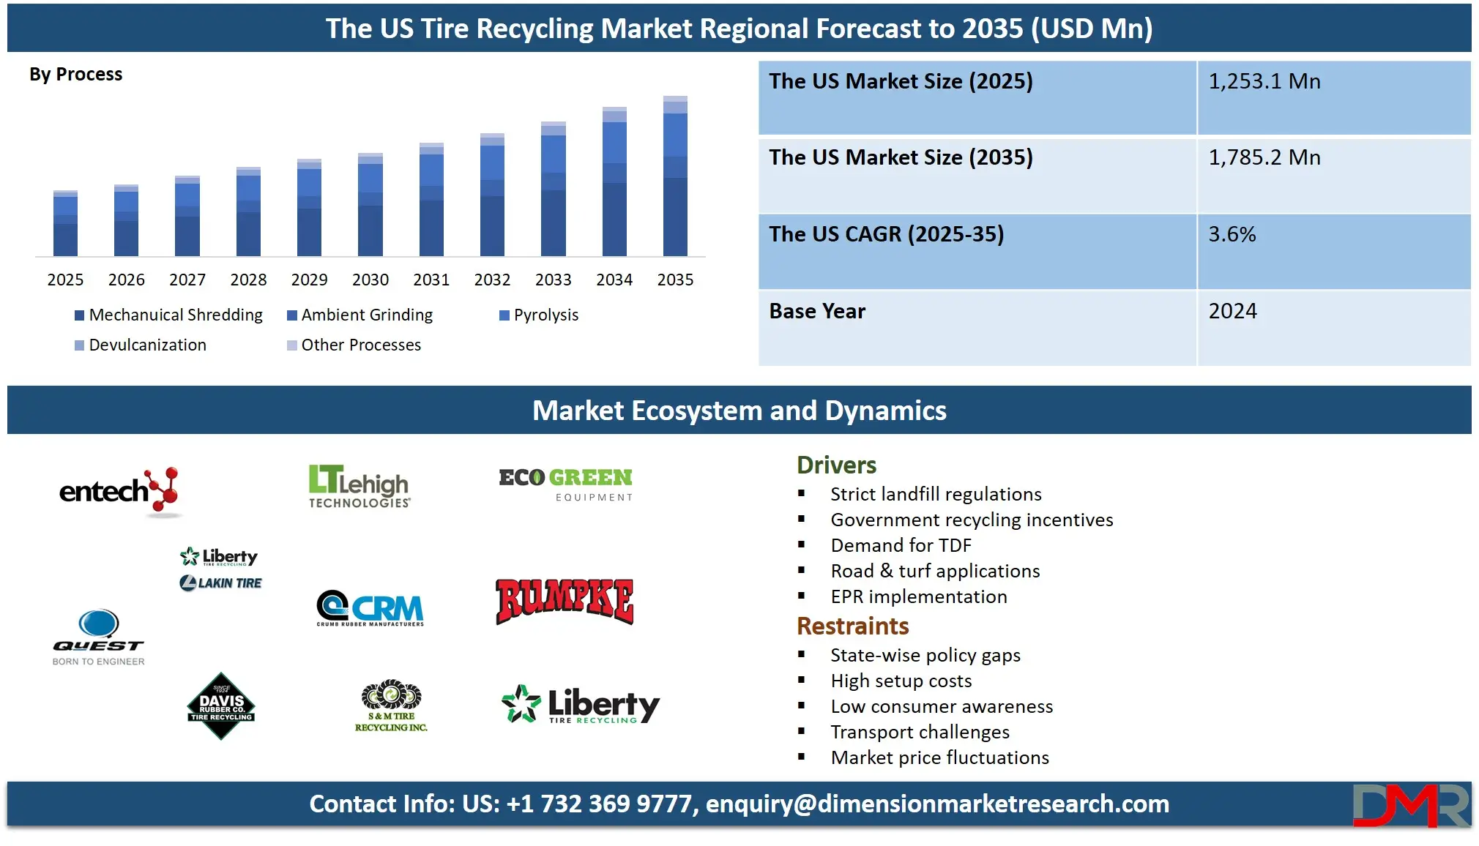The height and width of the screenshot is (846, 1479).
Task: Click the 'Drivers' heading
Action: 836,465
